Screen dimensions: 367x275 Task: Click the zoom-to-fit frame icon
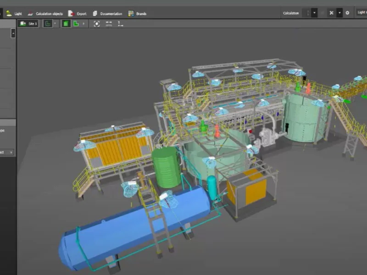tap(97, 24)
